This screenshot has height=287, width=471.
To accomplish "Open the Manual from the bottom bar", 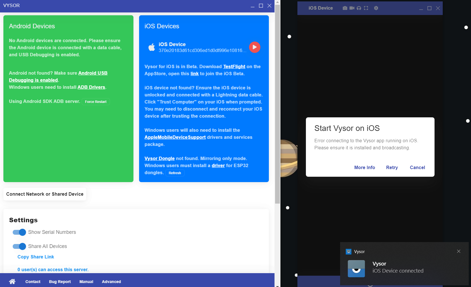I will pyautogui.click(x=86, y=282).
